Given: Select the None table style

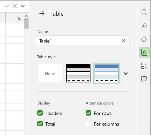Looking at the screenshot, I should click(50, 73).
